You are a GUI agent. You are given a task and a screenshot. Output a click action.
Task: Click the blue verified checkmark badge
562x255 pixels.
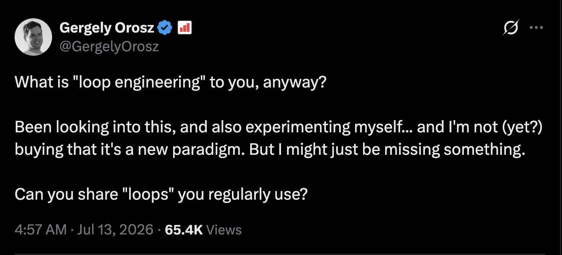click(165, 27)
